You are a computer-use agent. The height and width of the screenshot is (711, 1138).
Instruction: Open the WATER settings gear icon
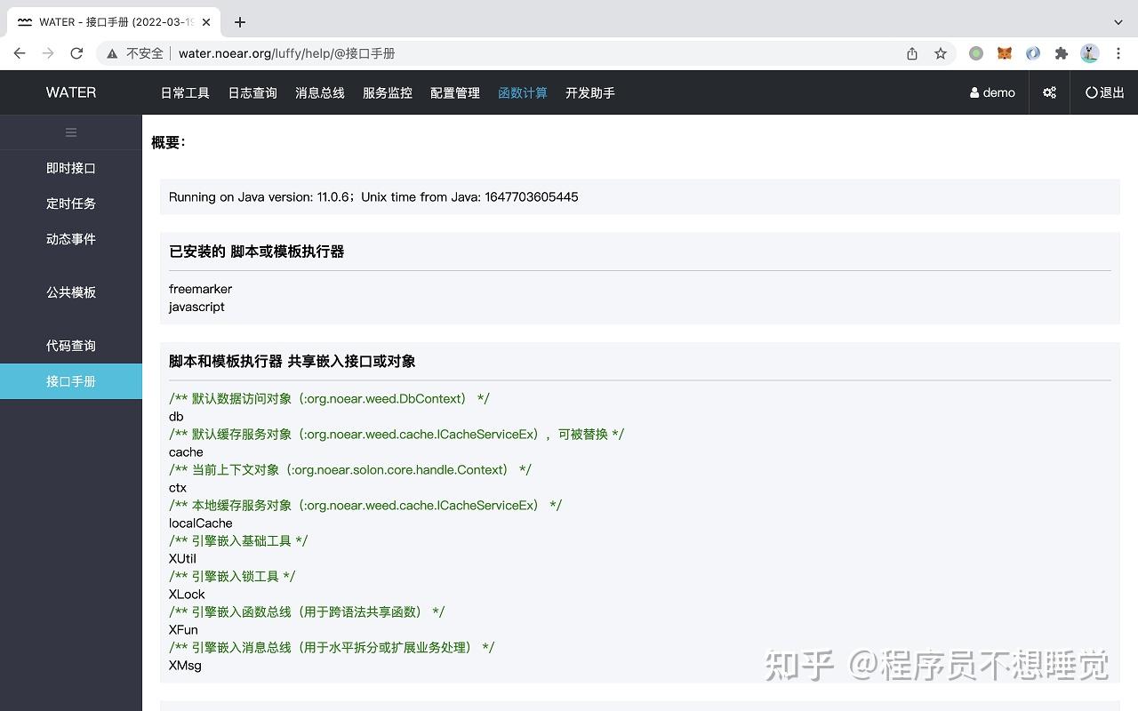[1049, 92]
